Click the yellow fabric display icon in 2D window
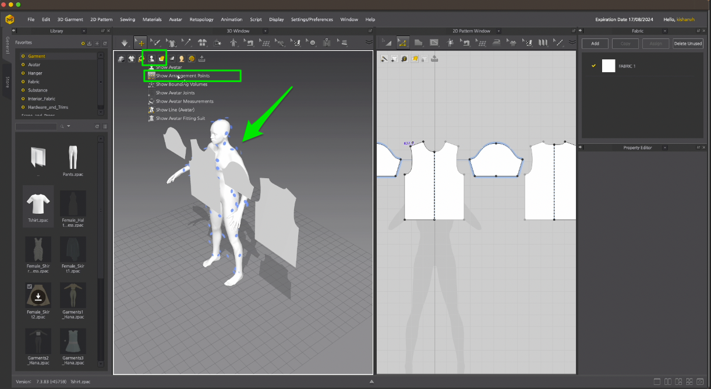Viewport: 711px width, 389px height. (414, 58)
